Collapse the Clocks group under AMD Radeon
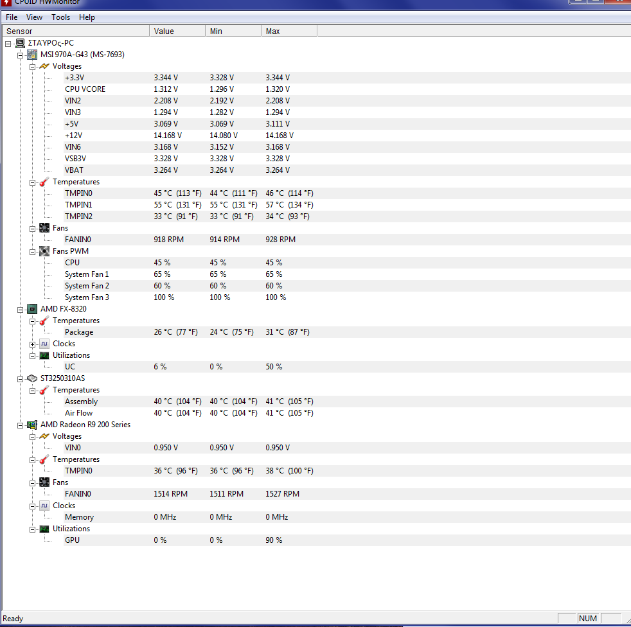 [32, 506]
